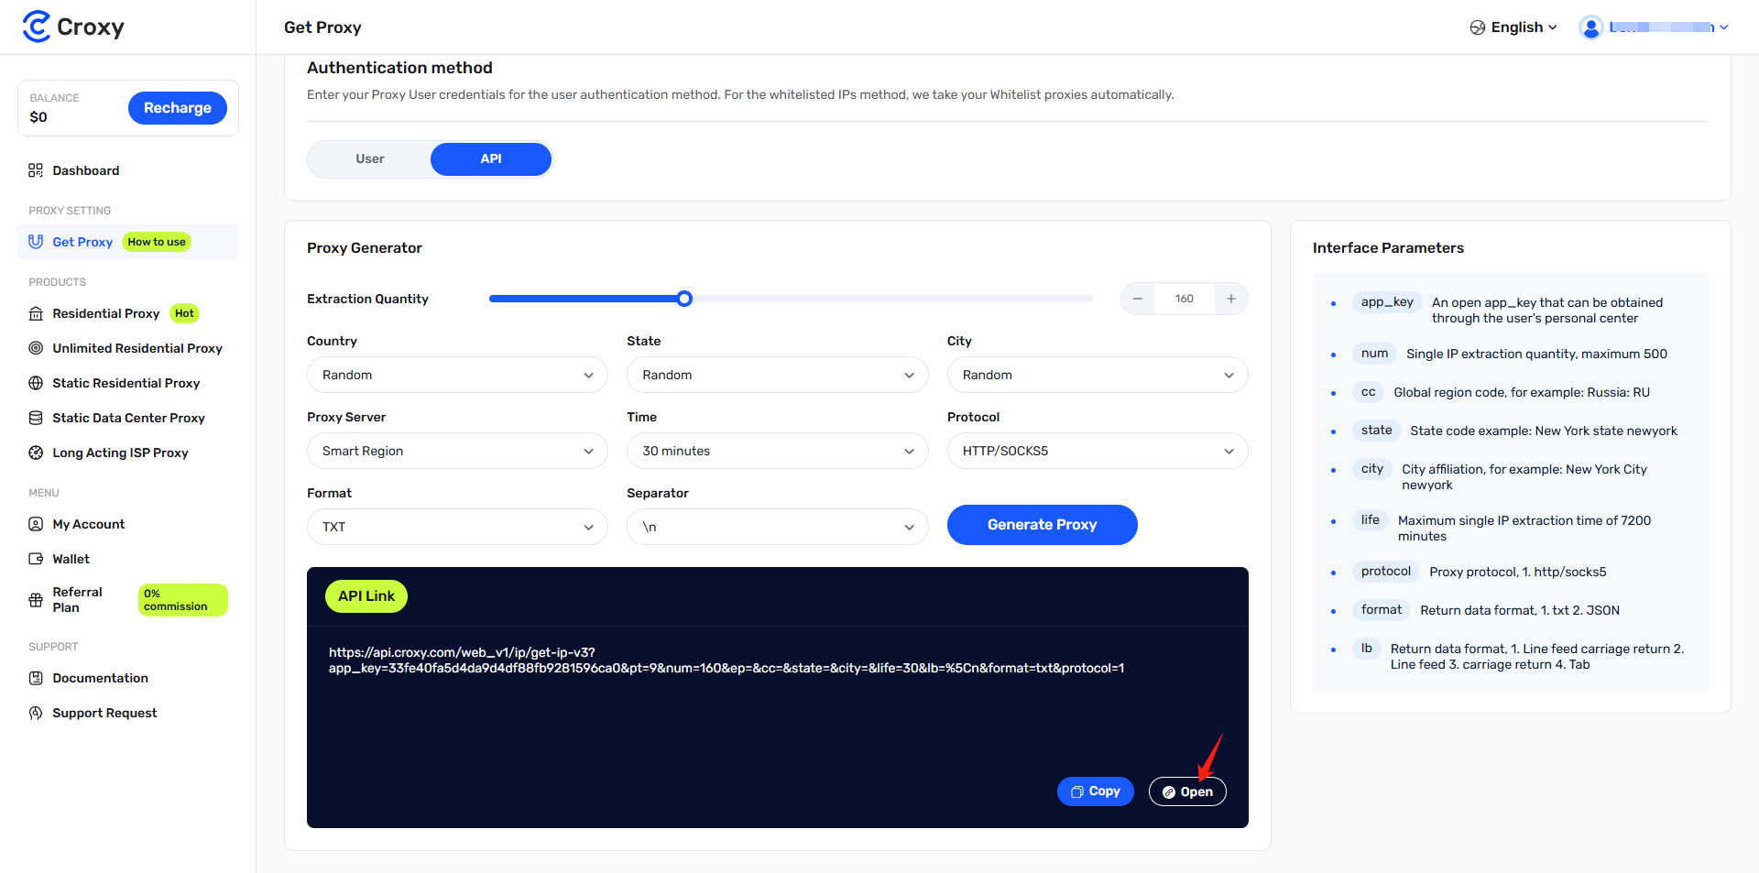Click the API Link label badge

366,596
